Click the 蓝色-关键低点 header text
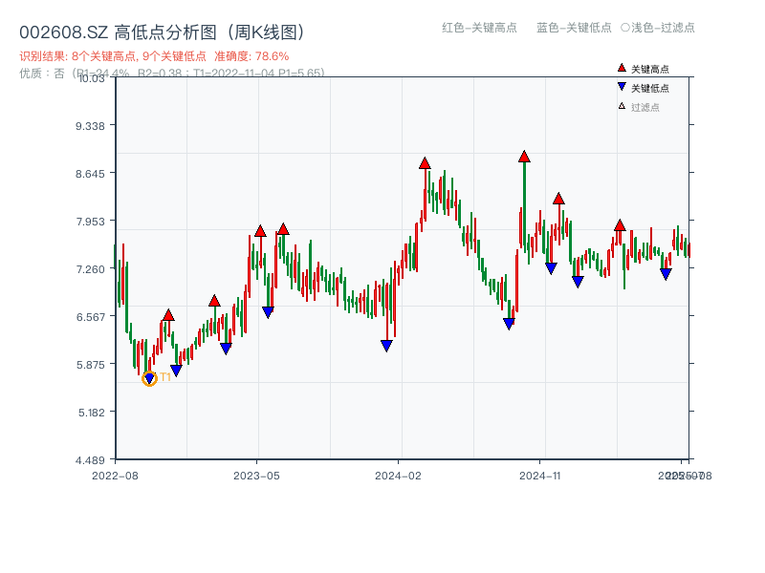This screenshot has height=573, width=765. tap(574, 28)
